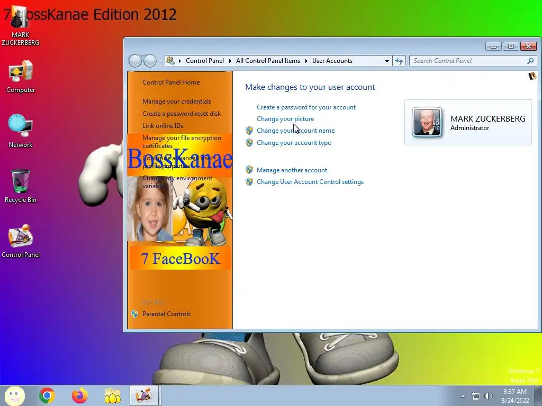
Task: Click Manage another account
Action: coord(292,170)
